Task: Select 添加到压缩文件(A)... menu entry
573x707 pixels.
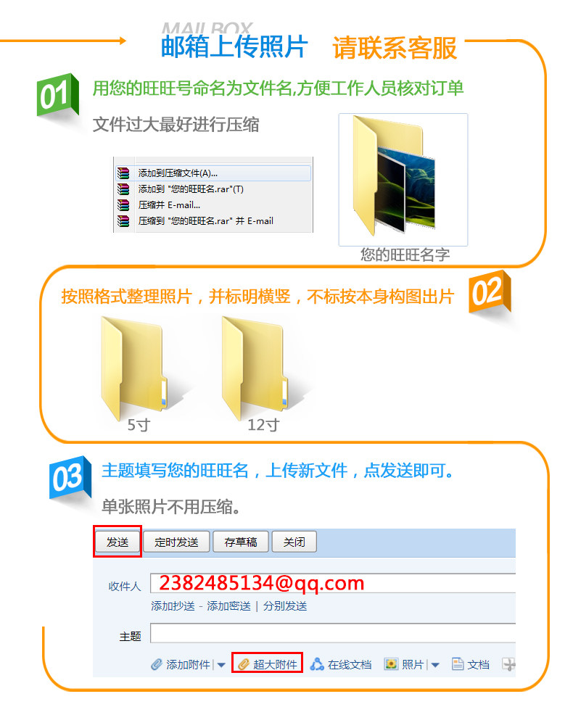Action: (x=213, y=173)
